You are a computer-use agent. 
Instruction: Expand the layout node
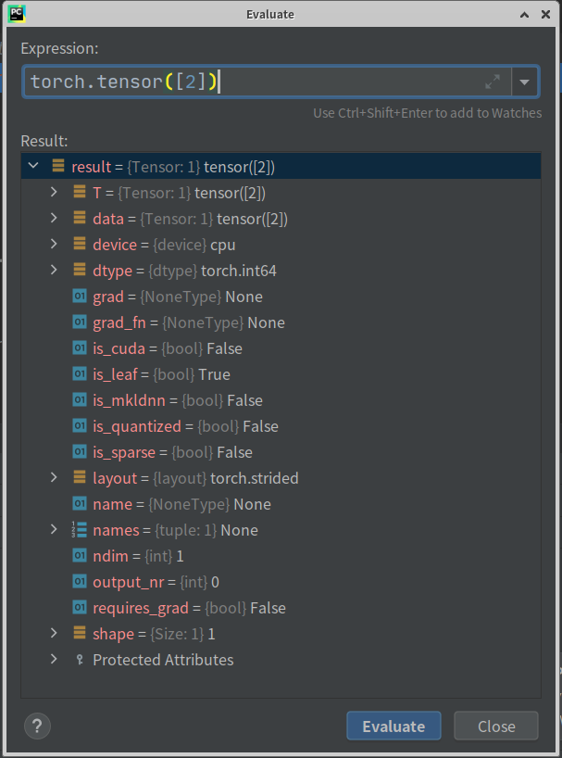[54, 477]
